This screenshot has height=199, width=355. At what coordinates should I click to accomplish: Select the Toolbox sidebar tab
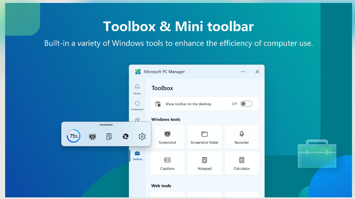tap(137, 156)
